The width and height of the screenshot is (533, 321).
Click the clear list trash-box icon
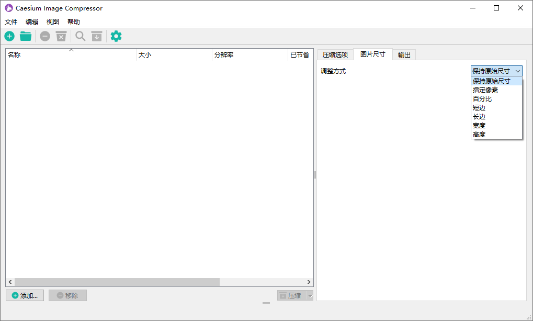61,36
